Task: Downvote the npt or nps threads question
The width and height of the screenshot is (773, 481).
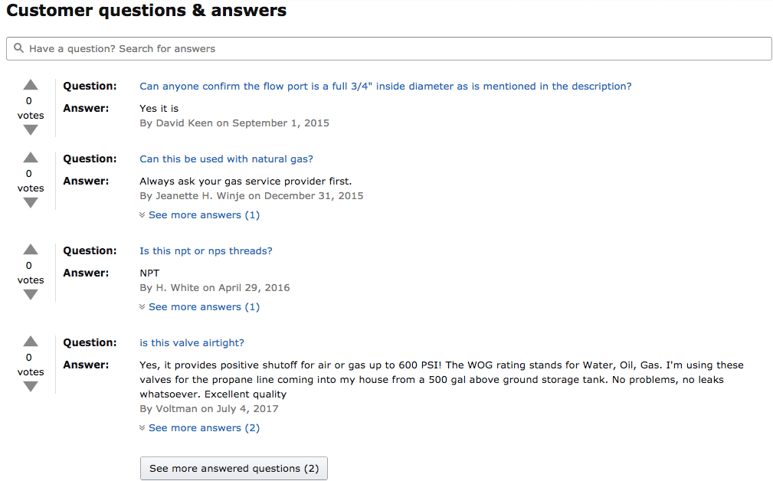Action: [x=31, y=295]
